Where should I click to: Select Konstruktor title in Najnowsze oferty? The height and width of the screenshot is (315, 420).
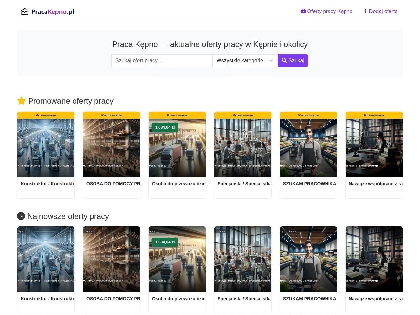(x=48, y=299)
